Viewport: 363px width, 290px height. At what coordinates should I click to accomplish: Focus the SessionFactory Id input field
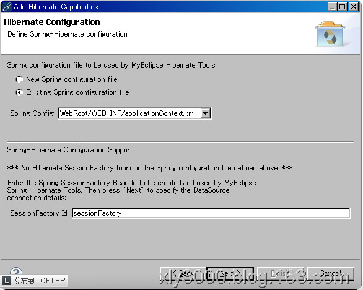211,213
